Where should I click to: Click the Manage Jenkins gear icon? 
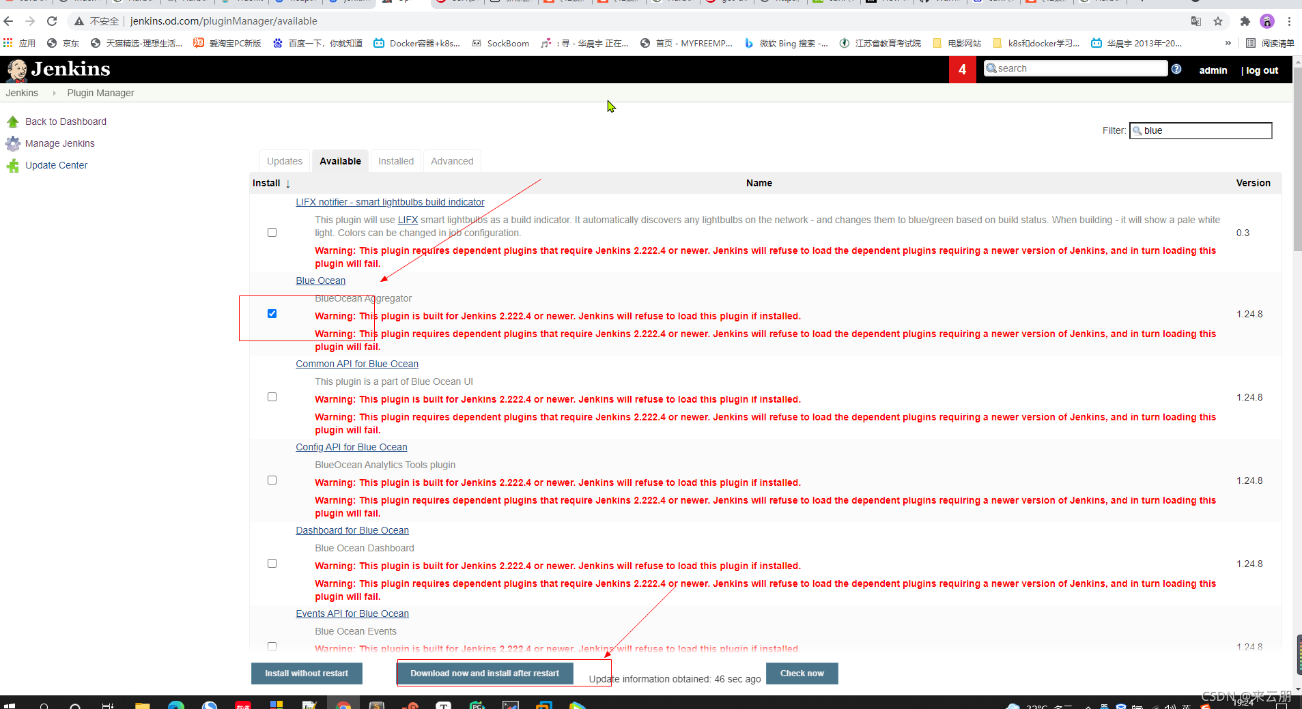[12, 143]
